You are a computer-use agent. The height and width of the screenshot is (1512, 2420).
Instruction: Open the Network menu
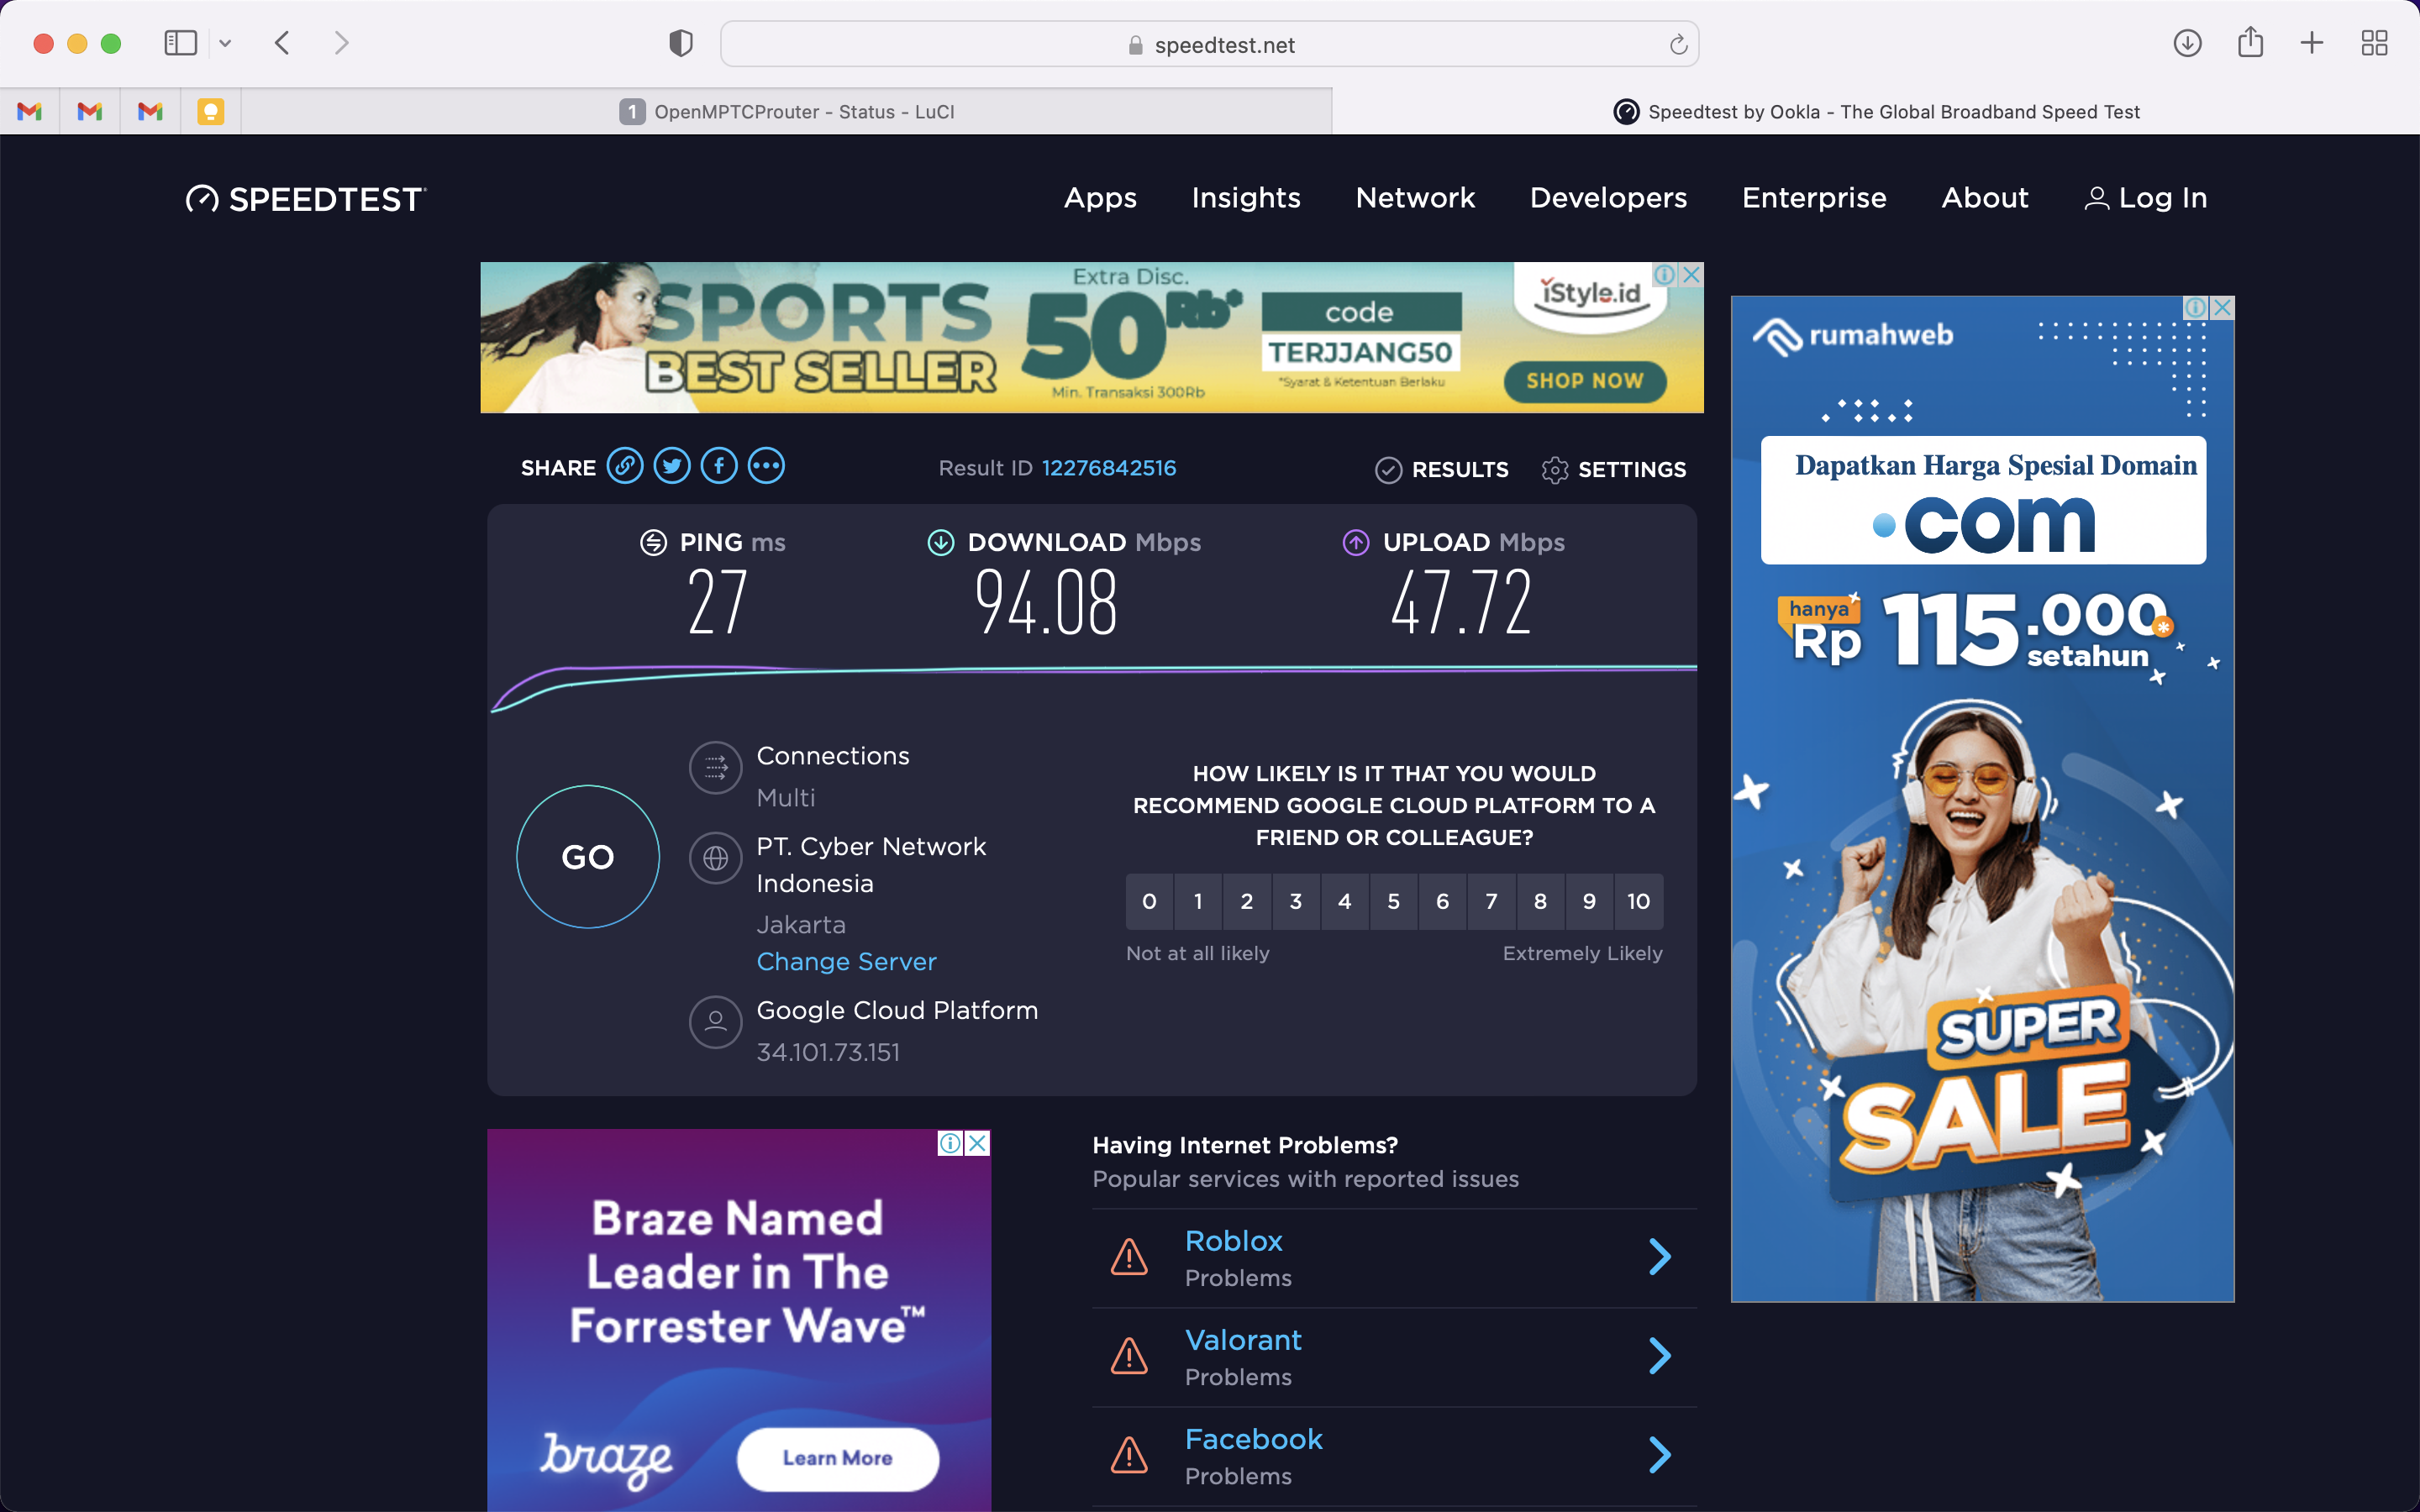[x=1415, y=198]
